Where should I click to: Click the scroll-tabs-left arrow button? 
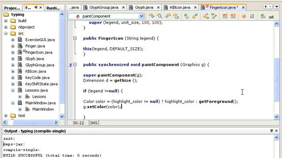[265, 7]
